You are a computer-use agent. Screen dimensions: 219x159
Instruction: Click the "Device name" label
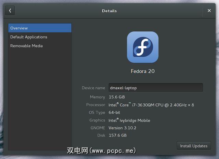(x=93, y=88)
